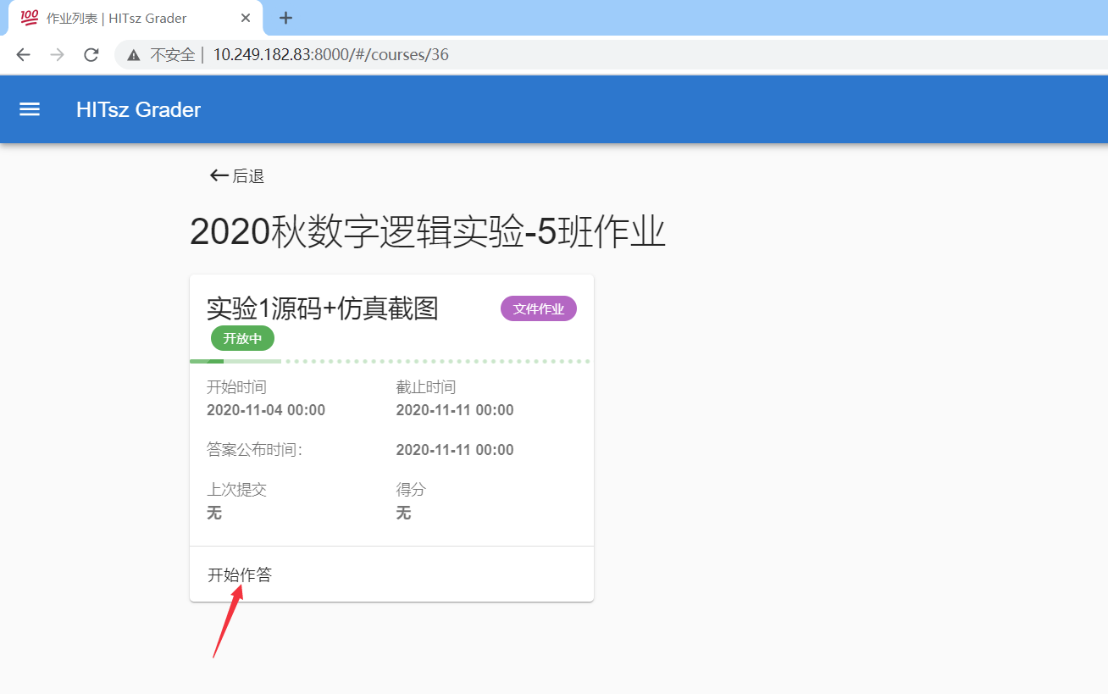Click the 2020秋数字逻辑实验-5班作业 page heading
The height and width of the screenshot is (694, 1108).
[x=427, y=232]
